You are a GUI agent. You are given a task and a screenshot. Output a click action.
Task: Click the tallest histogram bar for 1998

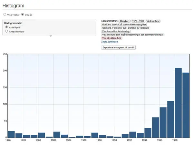(x=178, y=103)
